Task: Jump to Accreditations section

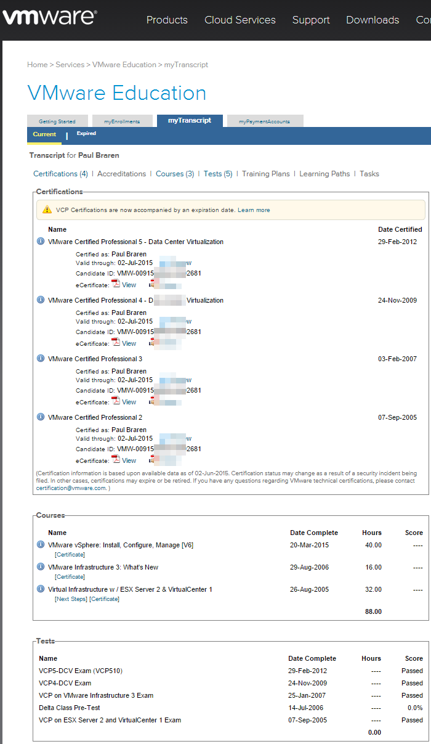Action: [122, 174]
